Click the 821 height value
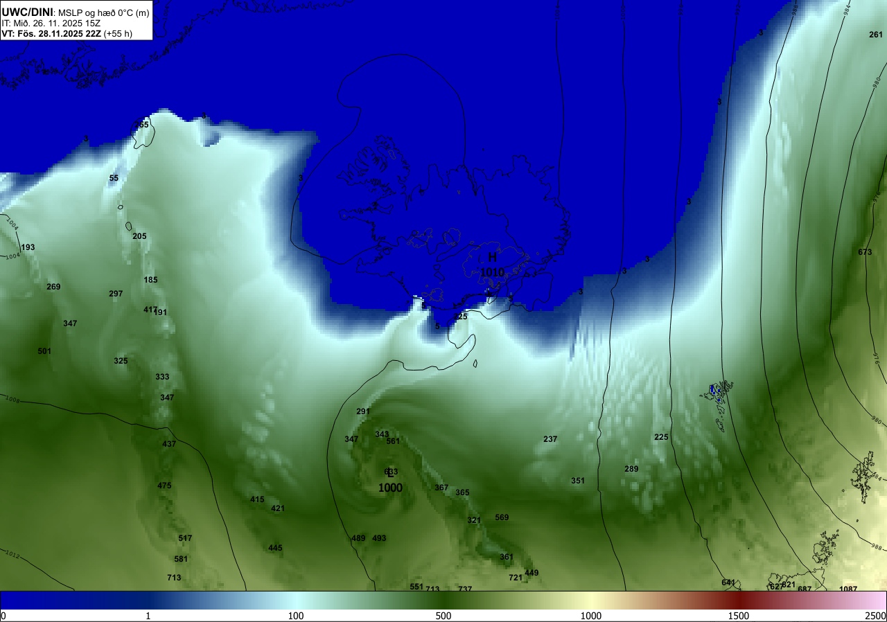Viewport: 887px width, 622px height. point(789,585)
